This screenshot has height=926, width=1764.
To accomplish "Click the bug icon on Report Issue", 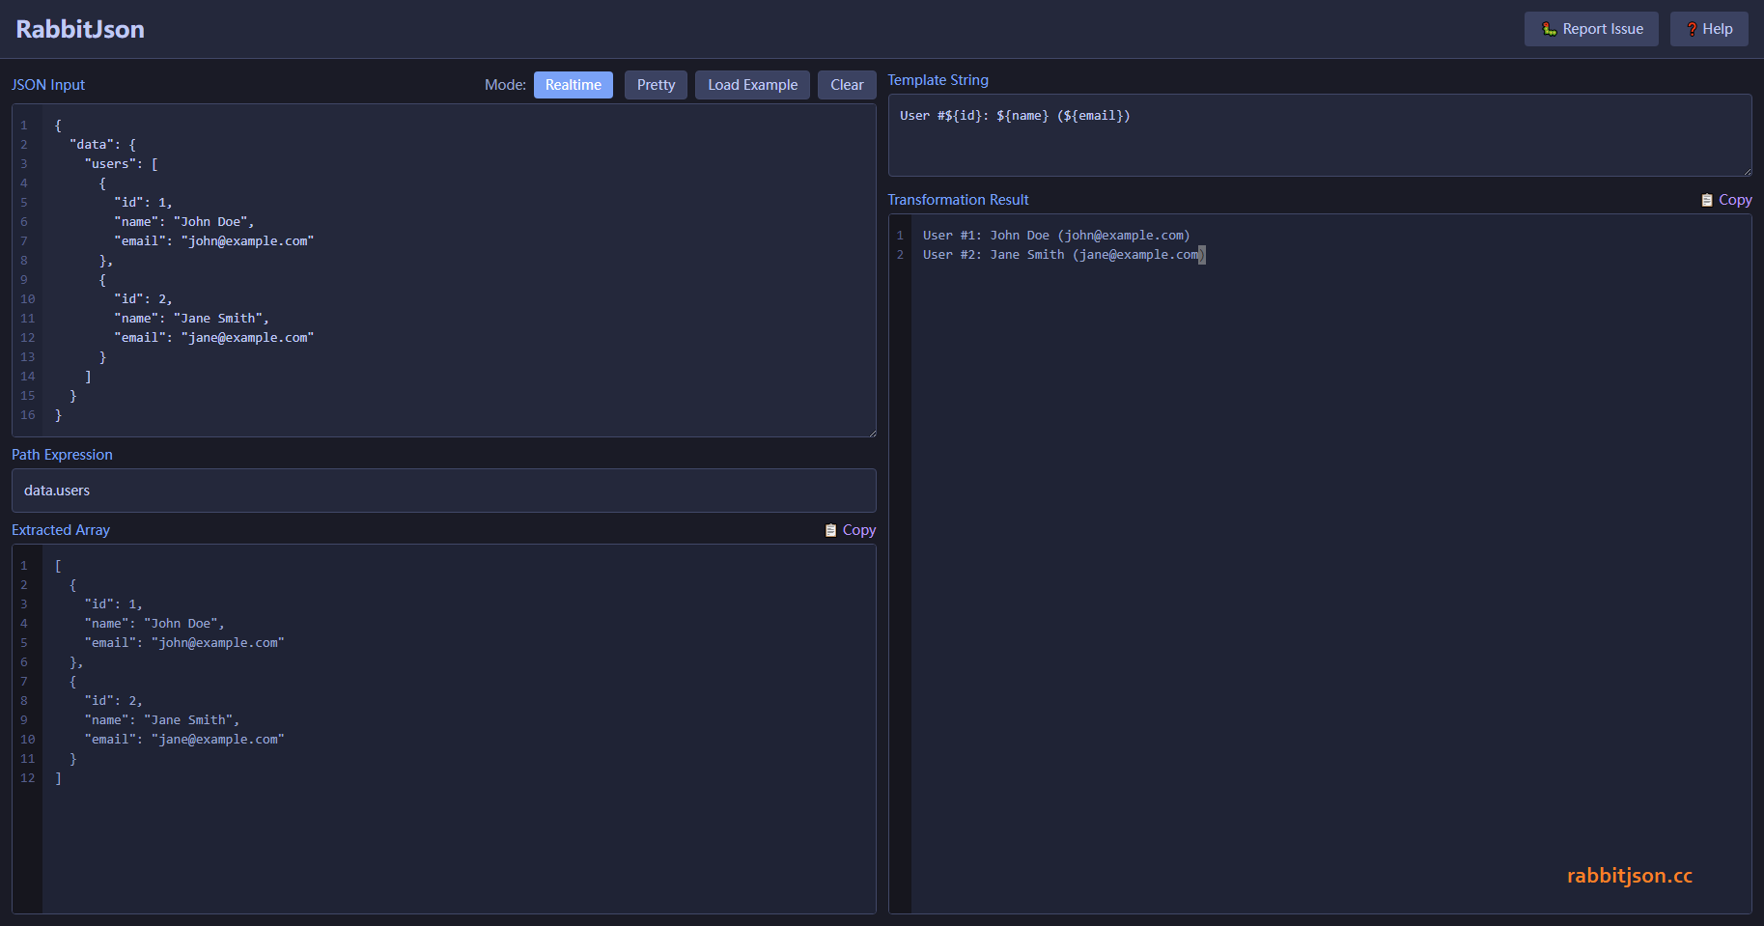I will (x=1549, y=29).
